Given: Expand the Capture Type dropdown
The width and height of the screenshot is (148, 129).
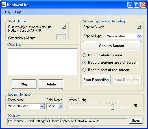Looking at the screenshot, I should click(x=140, y=36).
